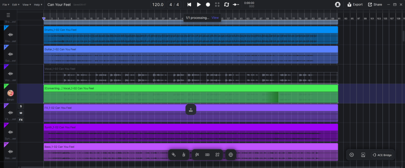Toggle Solo with the S button
405x168 pixels.
21,106
